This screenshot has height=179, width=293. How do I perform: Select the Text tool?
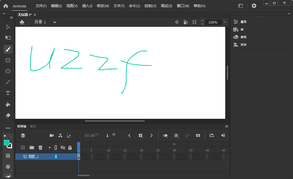(8, 93)
